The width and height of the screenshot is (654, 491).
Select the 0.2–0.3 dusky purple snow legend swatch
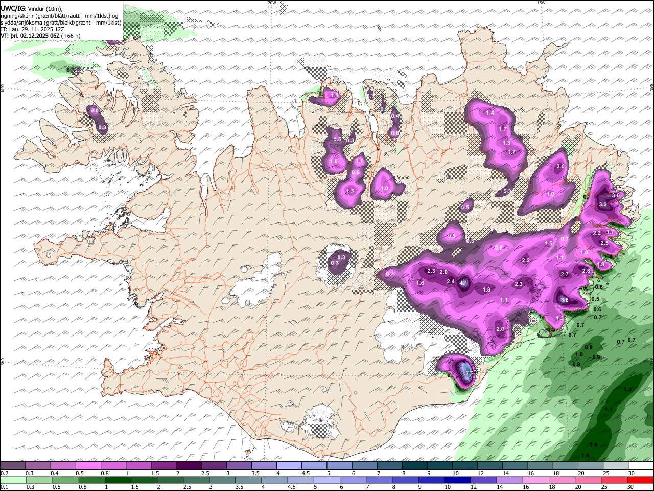coord(13,466)
